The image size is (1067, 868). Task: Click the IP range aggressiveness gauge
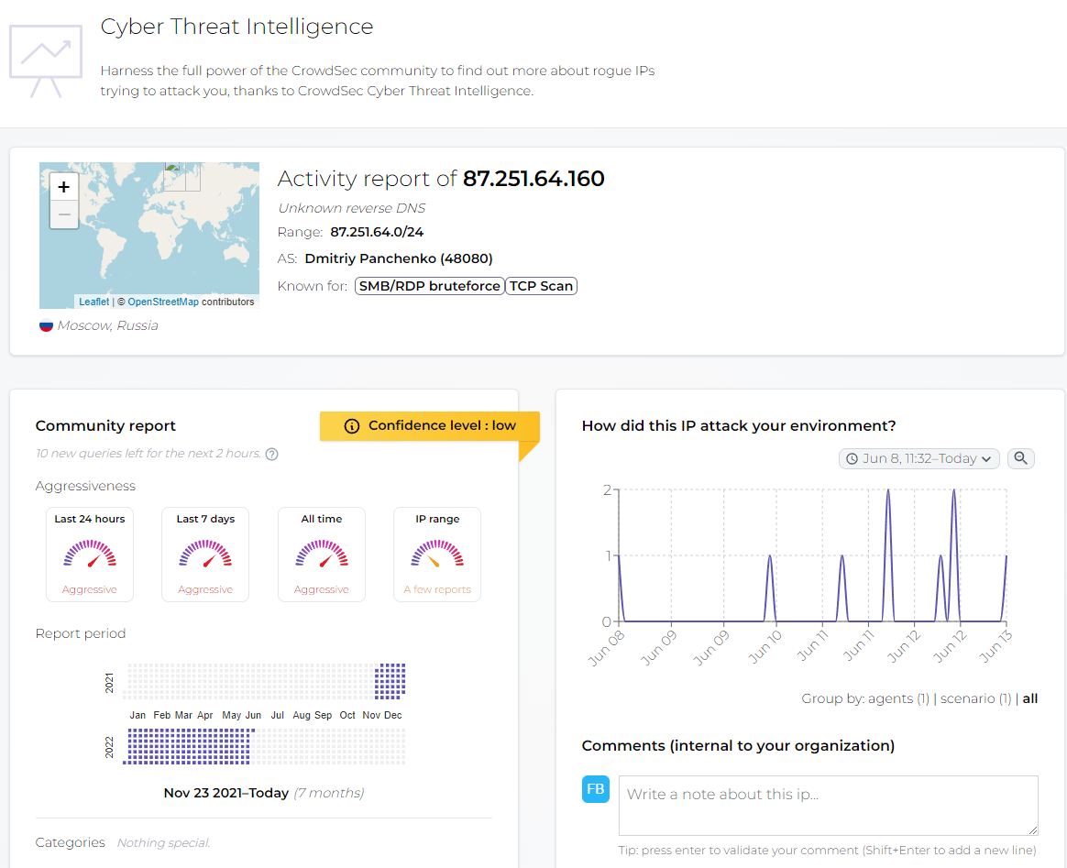click(x=437, y=553)
